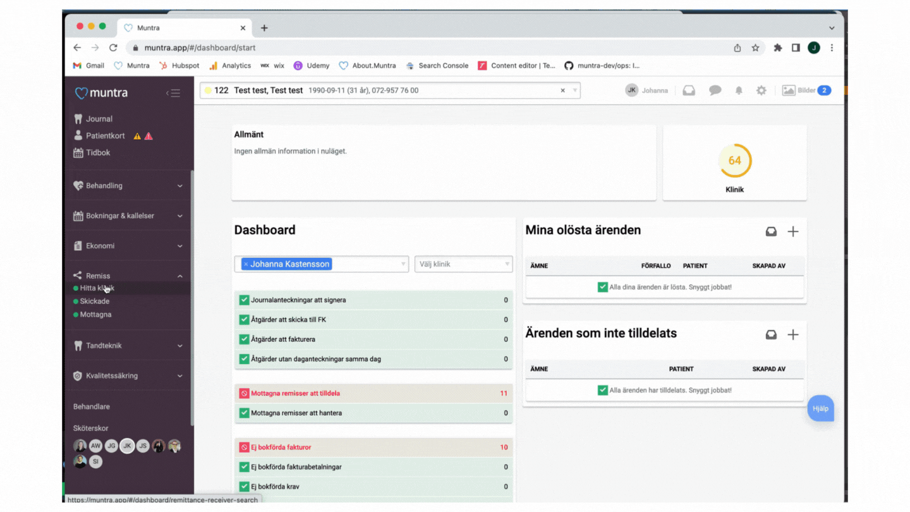Collapse the Remiss section
Image resolution: width=910 pixels, height=512 pixels.
point(128,276)
